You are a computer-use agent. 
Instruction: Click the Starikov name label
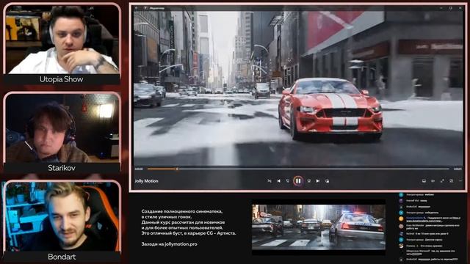(62, 168)
